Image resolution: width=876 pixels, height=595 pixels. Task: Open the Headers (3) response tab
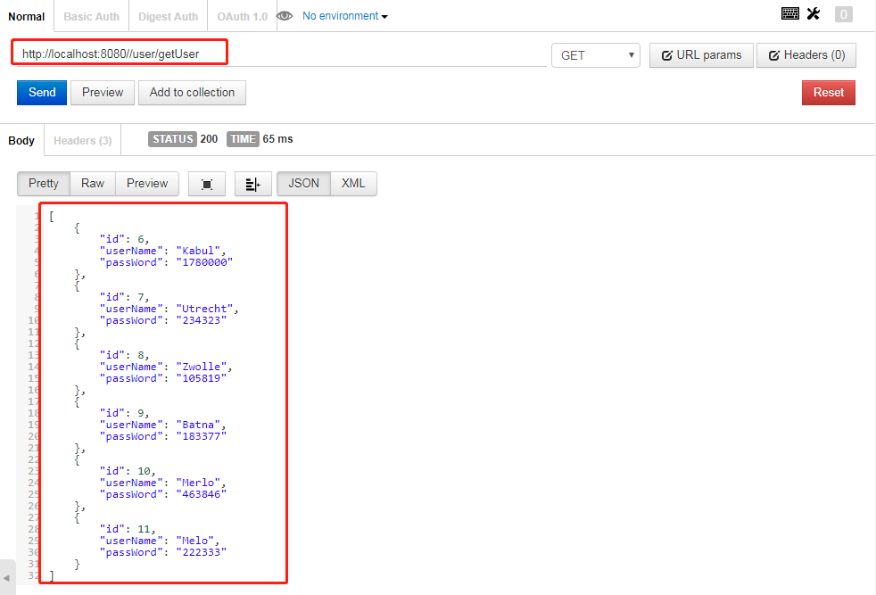81,140
